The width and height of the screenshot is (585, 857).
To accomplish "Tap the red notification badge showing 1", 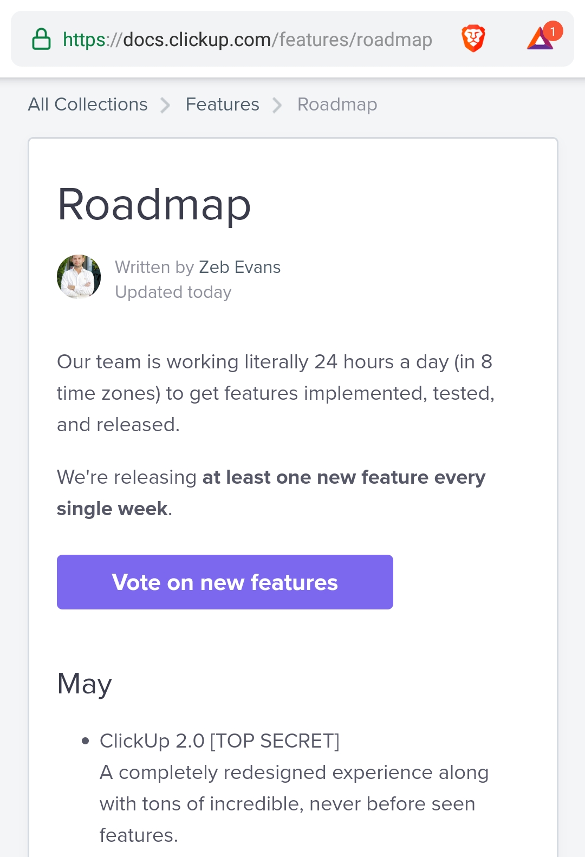I will coord(553,31).
